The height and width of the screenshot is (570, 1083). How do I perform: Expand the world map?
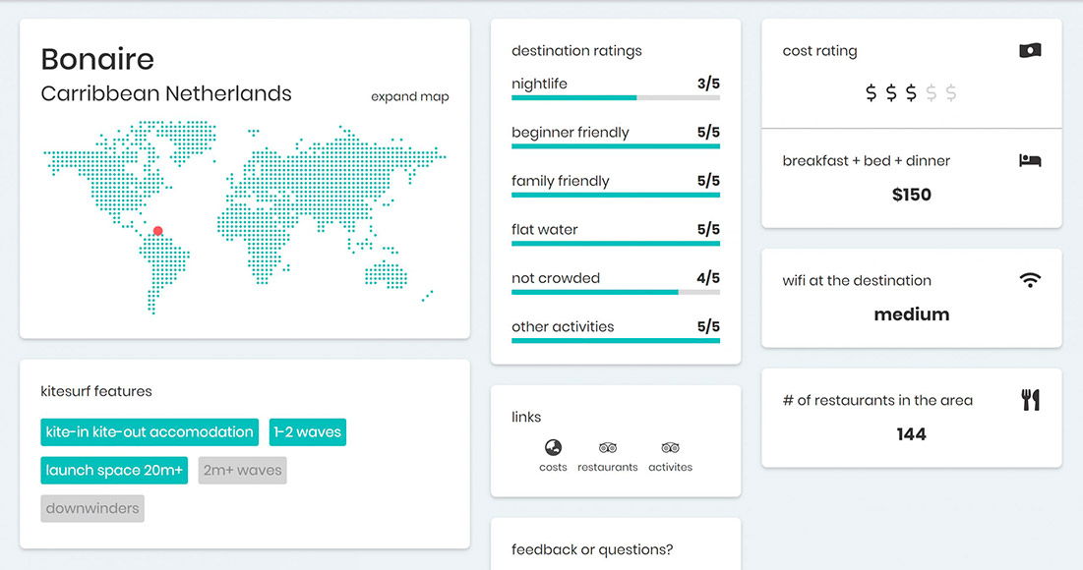click(x=409, y=97)
